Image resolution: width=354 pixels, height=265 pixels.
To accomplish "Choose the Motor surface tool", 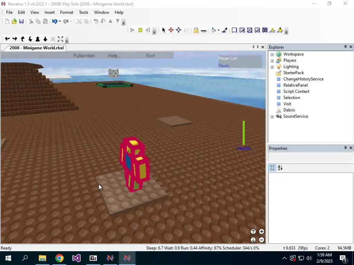I will (x=280, y=30).
